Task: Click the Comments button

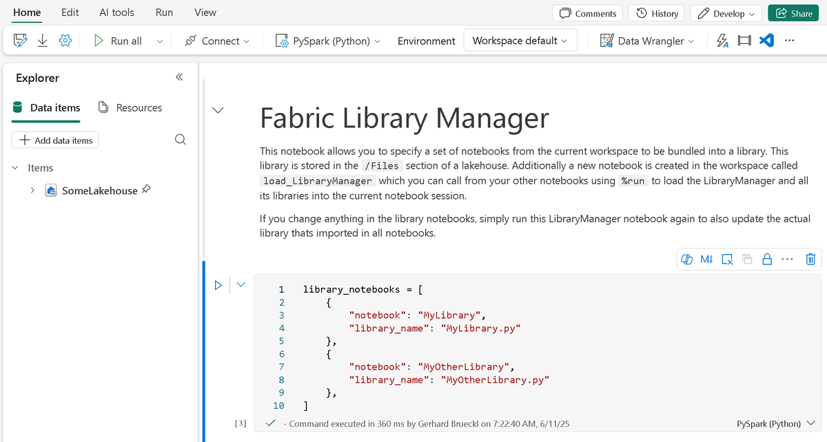Action: coord(588,13)
